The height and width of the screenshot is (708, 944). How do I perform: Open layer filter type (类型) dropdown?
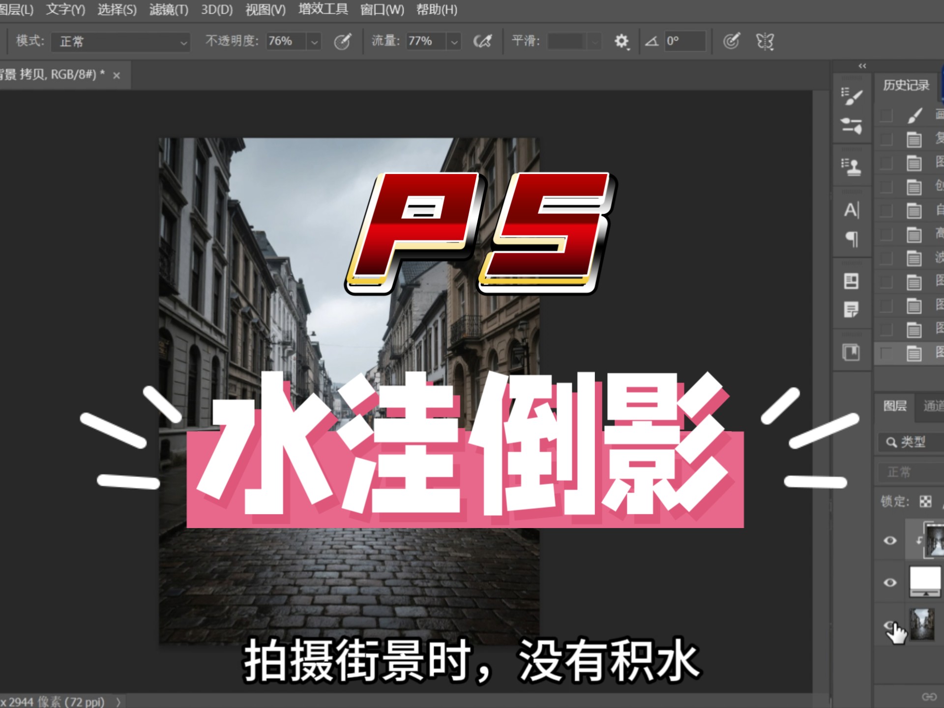[x=912, y=442]
